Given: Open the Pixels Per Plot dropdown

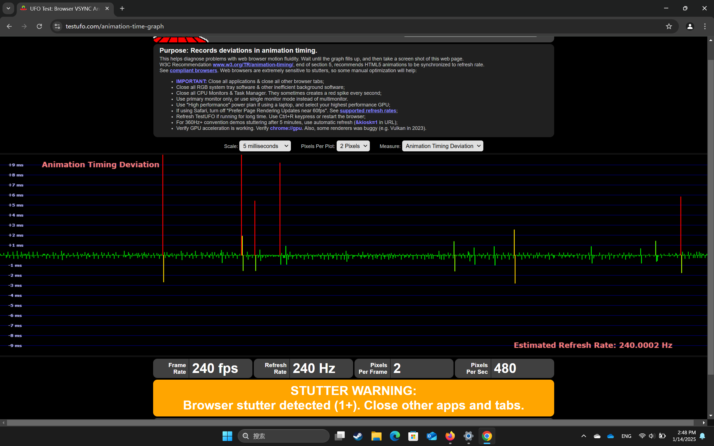Looking at the screenshot, I should coord(353,146).
